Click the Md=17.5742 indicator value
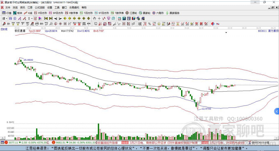This screenshot has width=279, height=151. pyautogui.click(x=68, y=31)
